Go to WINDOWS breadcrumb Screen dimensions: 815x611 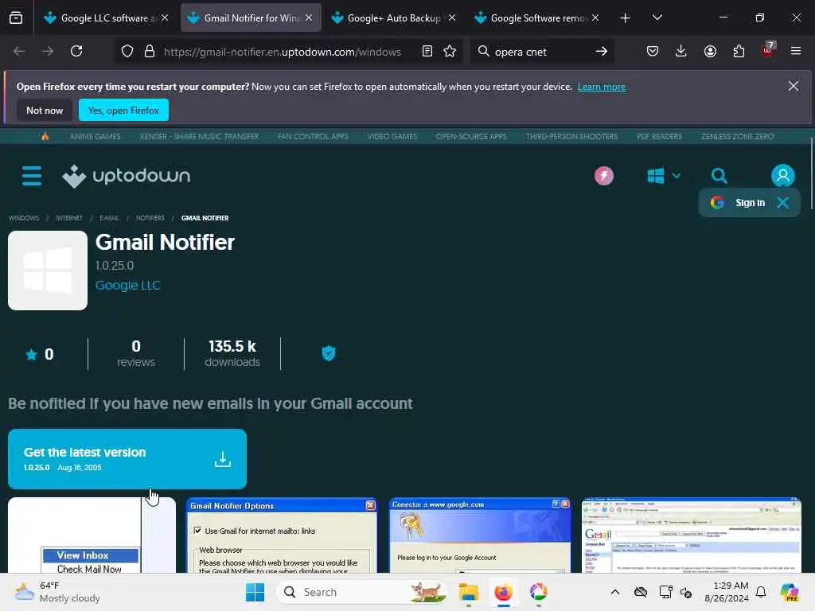point(24,218)
